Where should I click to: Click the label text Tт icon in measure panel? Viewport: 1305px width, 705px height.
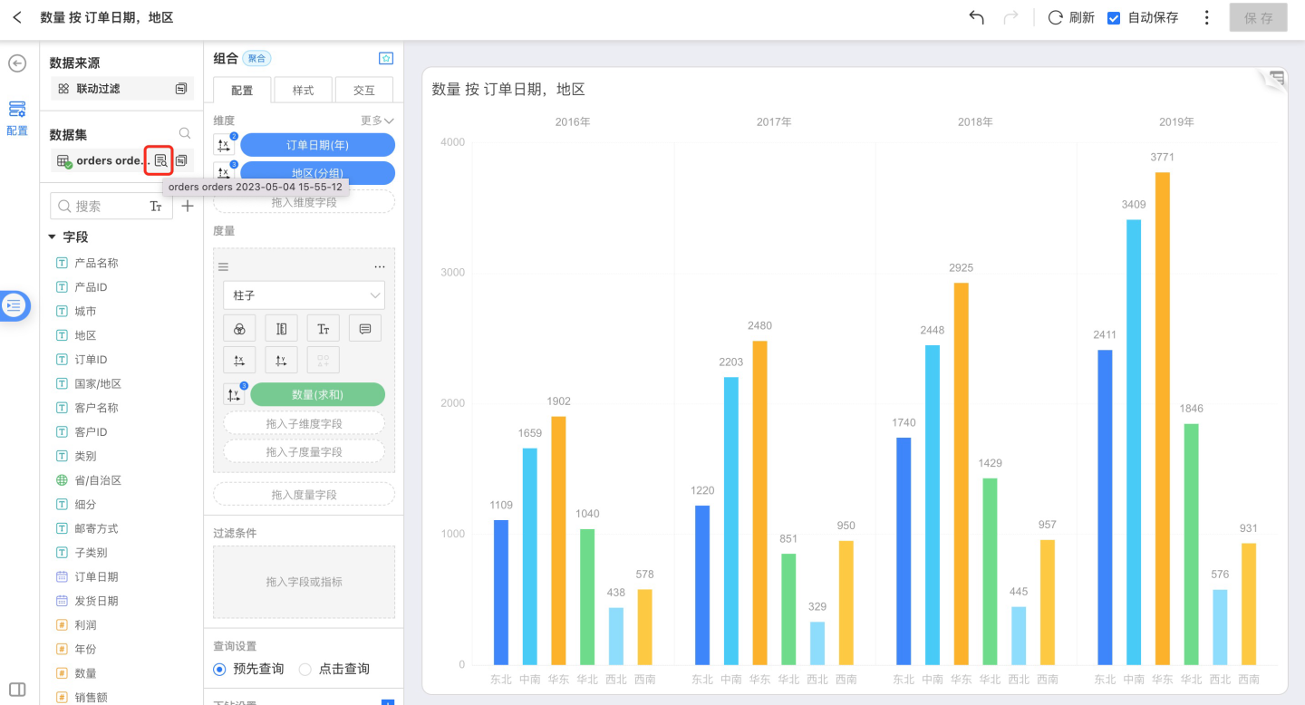pyautogui.click(x=323, y=329)
